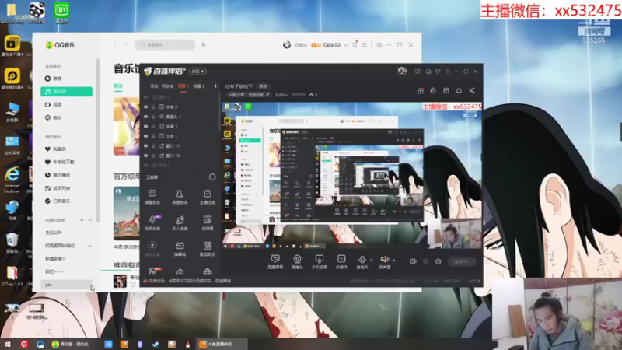Open 视频 in QQ Music sidebar

coord(66,105)
